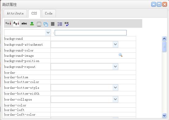Select the 'border-bottom-width' property label
Image resolution: width=169 pixels, height=120 pixels.
[22, 93]
